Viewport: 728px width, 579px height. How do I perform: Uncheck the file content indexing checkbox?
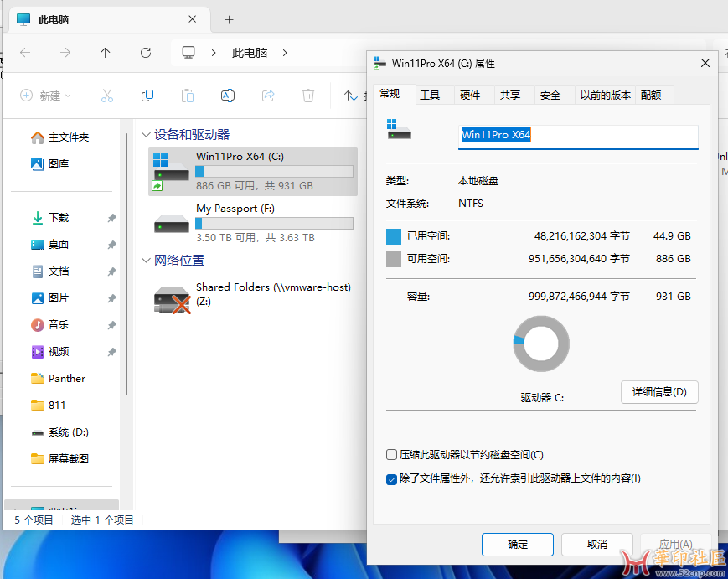point(391,479)
